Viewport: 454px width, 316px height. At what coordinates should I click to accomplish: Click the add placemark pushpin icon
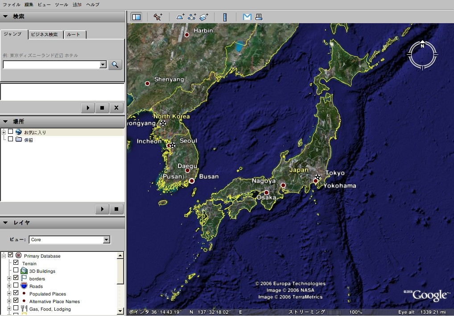point(158,17)
